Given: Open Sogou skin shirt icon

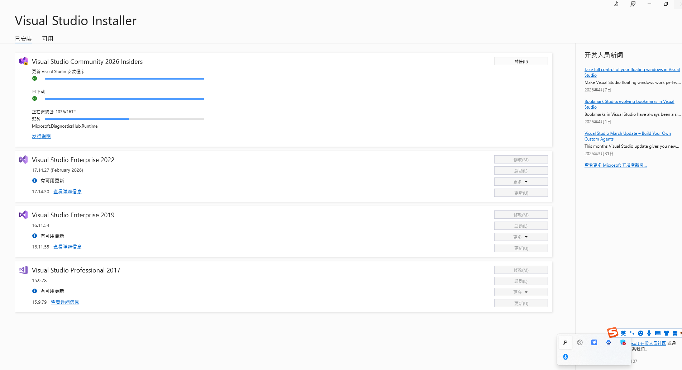Looking at the screenshot, I should tap(666, 333).
